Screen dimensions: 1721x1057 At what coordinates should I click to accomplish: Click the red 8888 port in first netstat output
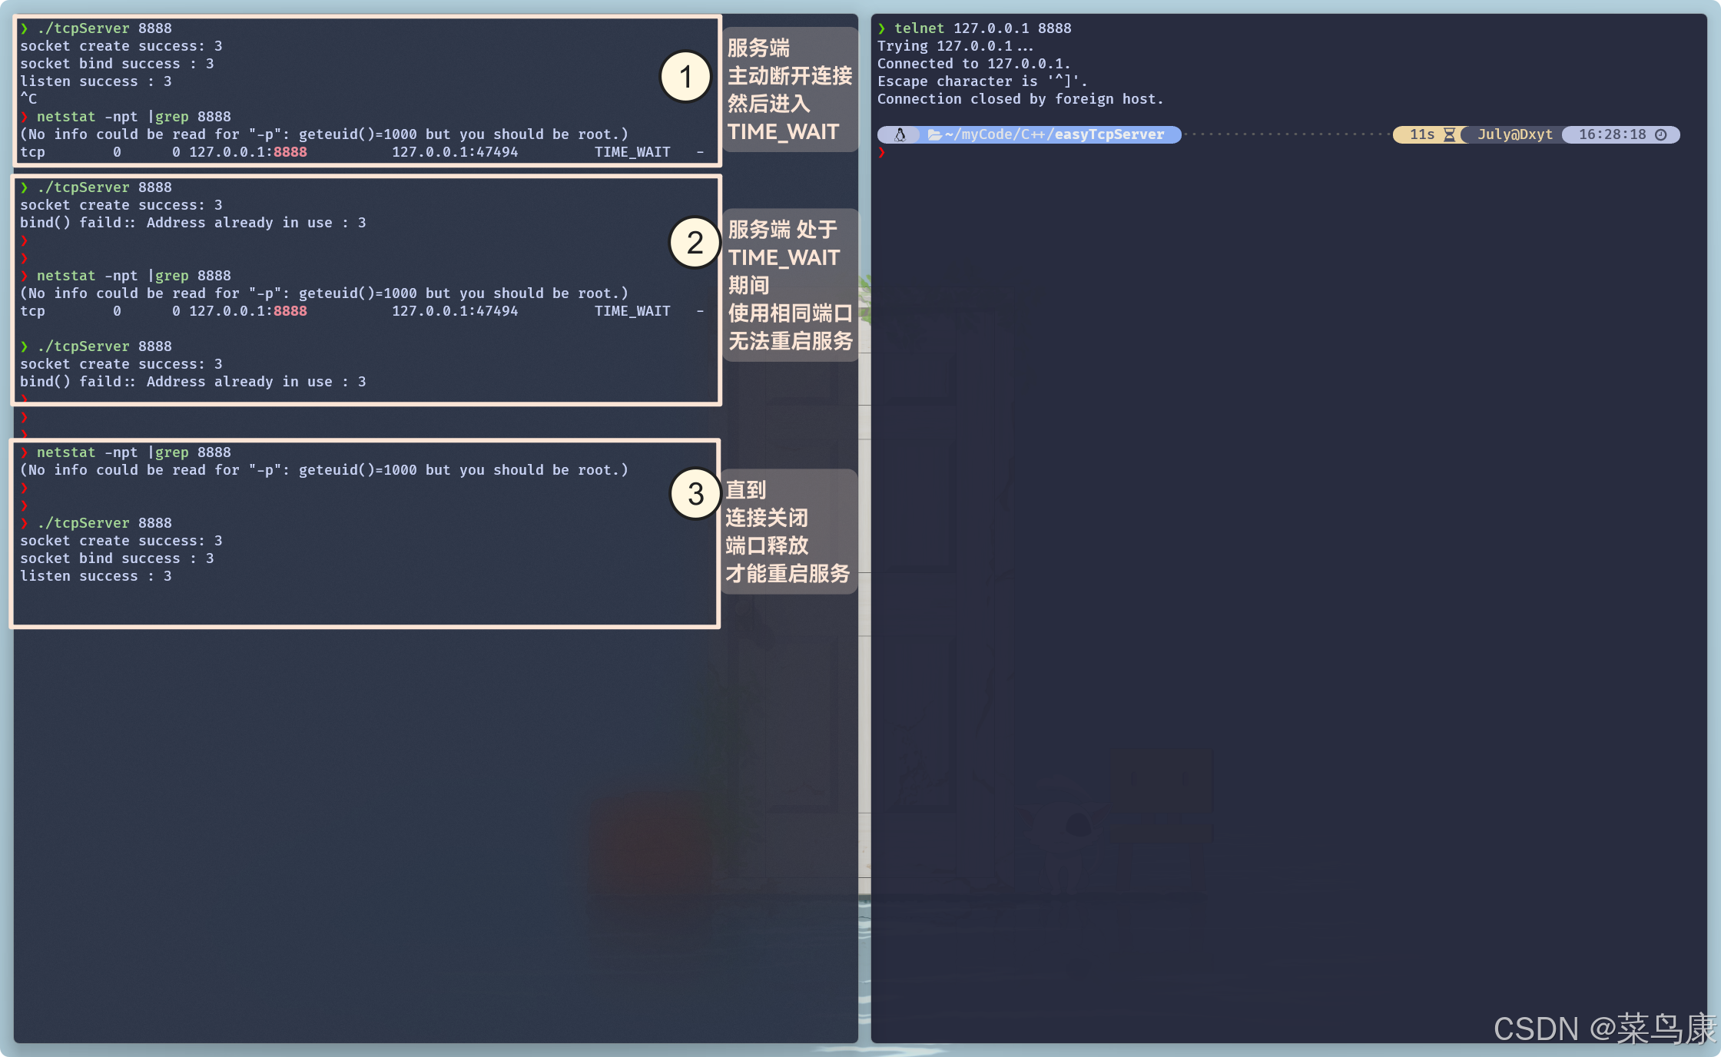pyautogui.click(x=290, y=152)
